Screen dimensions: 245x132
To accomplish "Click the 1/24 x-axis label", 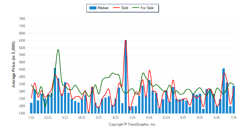I will [x=132, y=117].
